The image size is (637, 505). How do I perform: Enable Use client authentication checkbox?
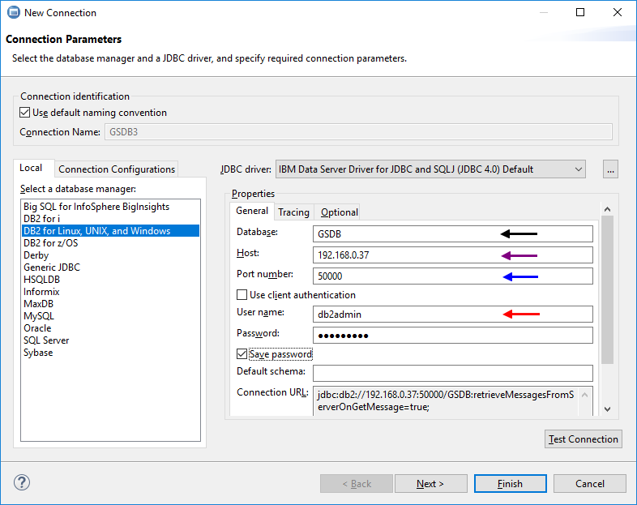pos(242,295)
